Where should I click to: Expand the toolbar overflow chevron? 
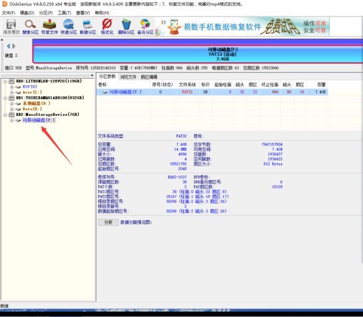click(163, 22)
